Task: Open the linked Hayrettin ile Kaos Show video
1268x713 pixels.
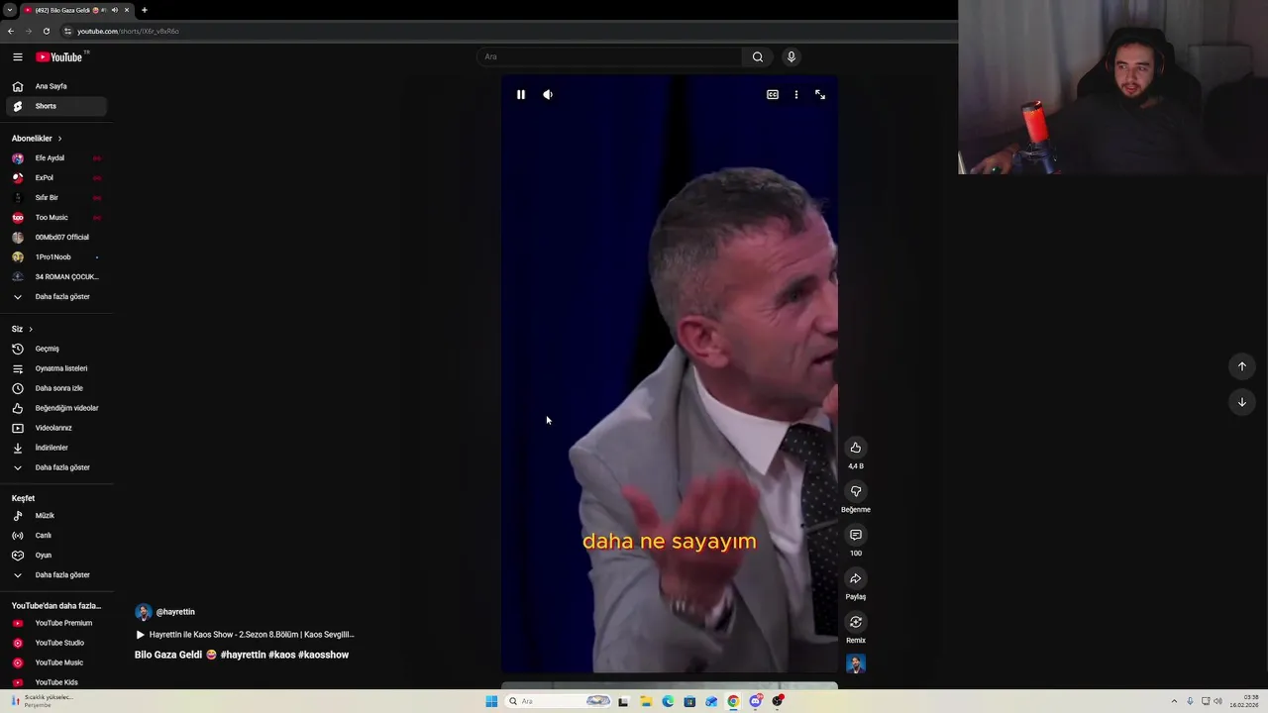Action: pos(245,635)
